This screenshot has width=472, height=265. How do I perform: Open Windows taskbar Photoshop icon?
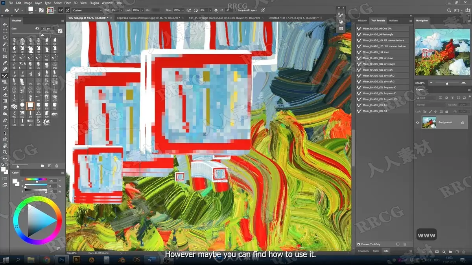point(62,260)
